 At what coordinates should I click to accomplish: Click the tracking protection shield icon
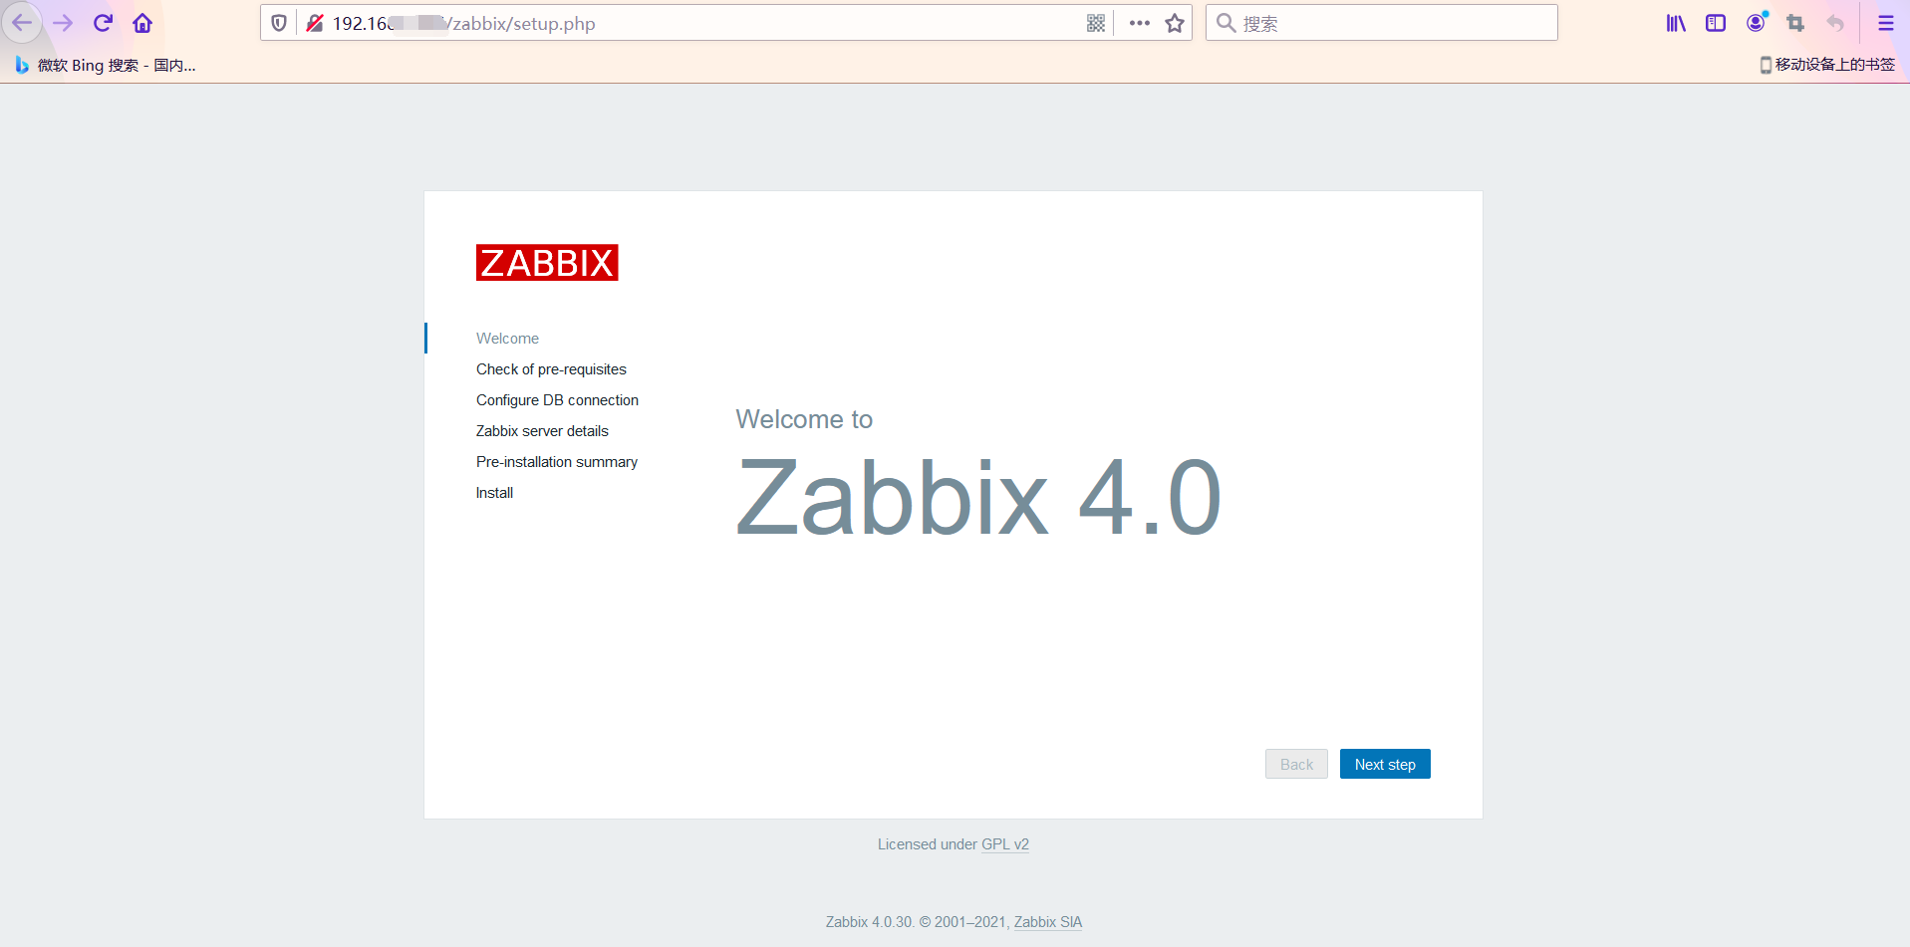click(279, 23)
